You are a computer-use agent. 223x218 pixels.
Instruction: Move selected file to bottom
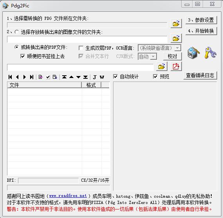coord(85,77)
